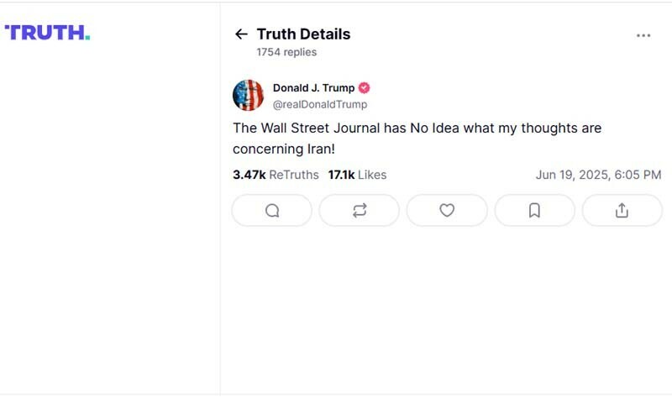Click the reply speech bubble icon
The width and height of the screenshot is (672, 403).
tap(272, 211)
